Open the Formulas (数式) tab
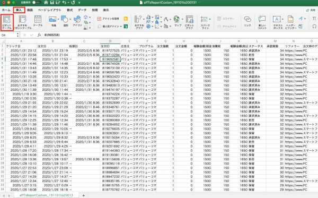Viewport: 318px width, 198px height. (x=70, y=10)
